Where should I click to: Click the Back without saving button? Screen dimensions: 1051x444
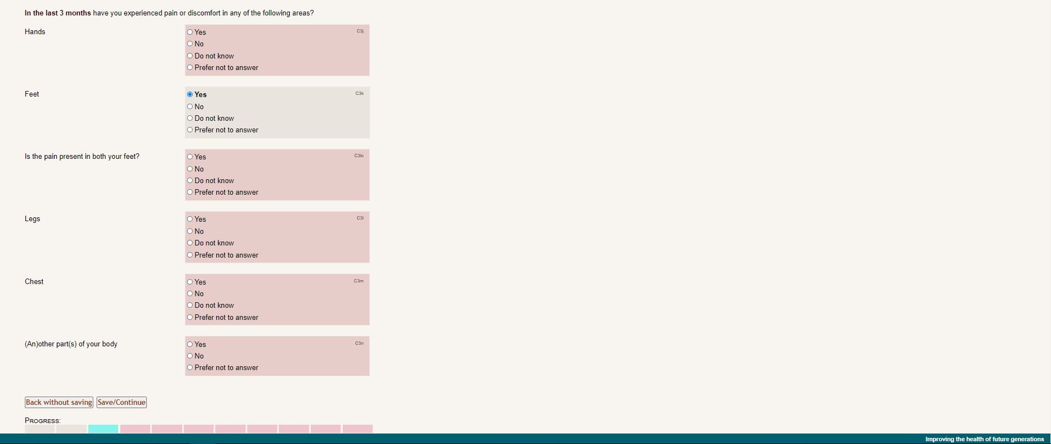59,403
